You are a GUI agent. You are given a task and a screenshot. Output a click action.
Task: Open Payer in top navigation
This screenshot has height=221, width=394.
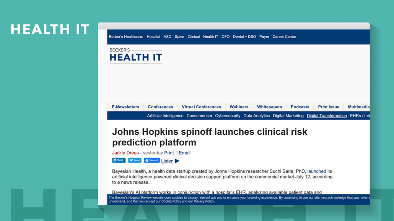(x=264, y=37)
